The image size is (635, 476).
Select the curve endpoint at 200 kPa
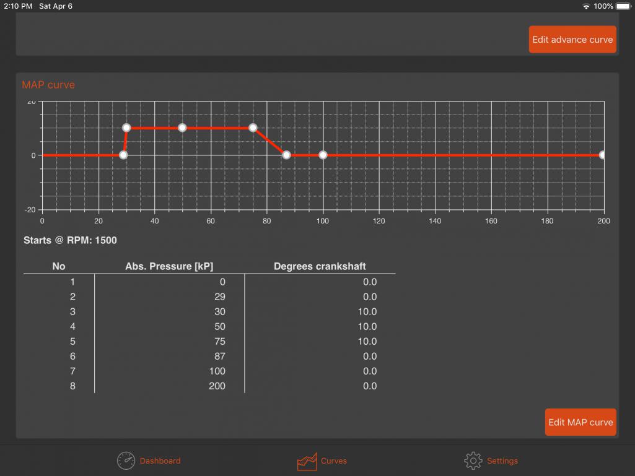tap(602, 155)
